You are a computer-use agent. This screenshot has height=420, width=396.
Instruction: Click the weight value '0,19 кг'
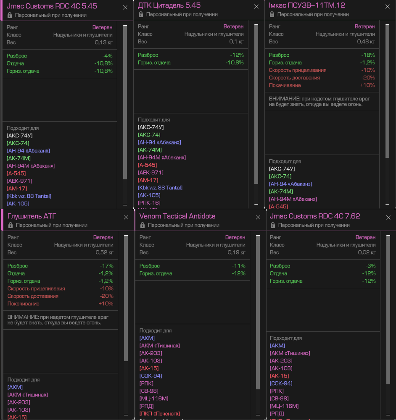tap(237, 252)
